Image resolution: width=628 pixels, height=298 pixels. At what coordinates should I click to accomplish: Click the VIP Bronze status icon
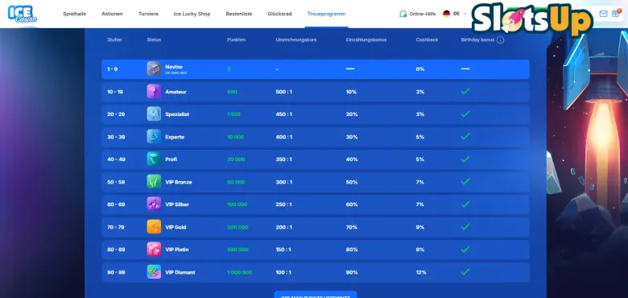click(x=154, y=181)
